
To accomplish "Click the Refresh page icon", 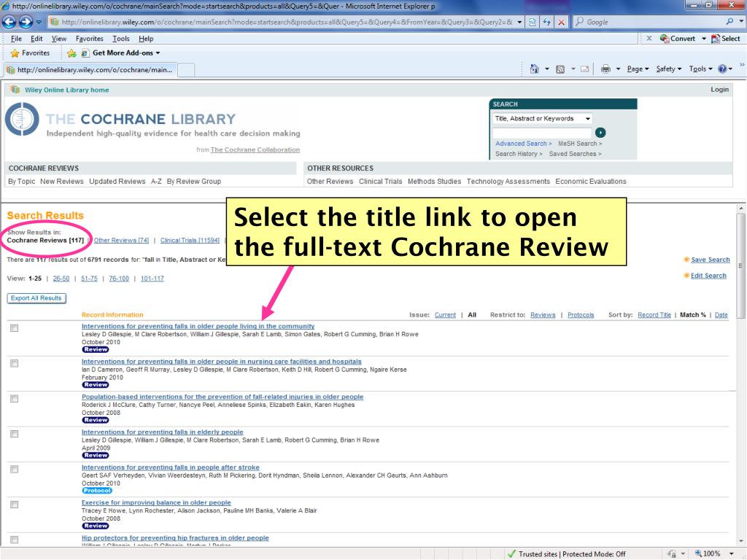I will 546,22.
